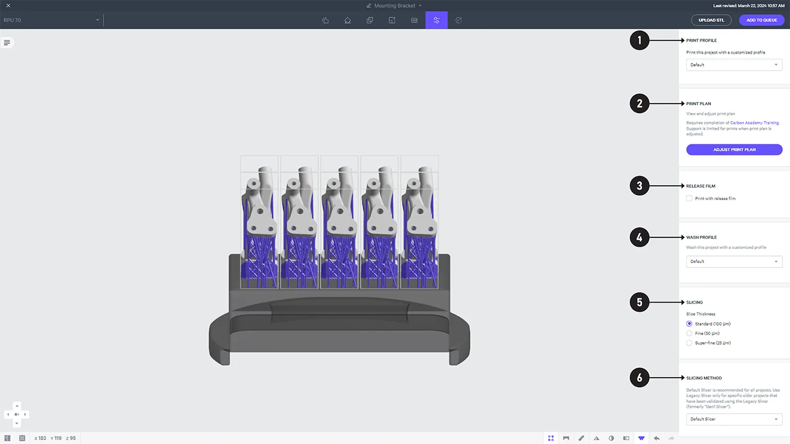The height and width of the screenshot is (444, 790).
Task: Select Standard (100 µm) slice thickness
Action: (x=689, y=324)
